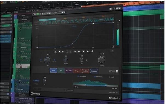165x104 pixels.
Task: Toggle the SPECTRUM display option
Action: tap(95, 77)
